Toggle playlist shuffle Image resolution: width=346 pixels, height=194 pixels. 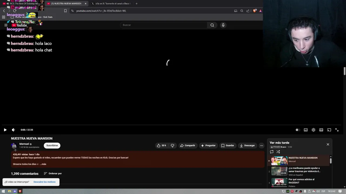click(278, 152)
